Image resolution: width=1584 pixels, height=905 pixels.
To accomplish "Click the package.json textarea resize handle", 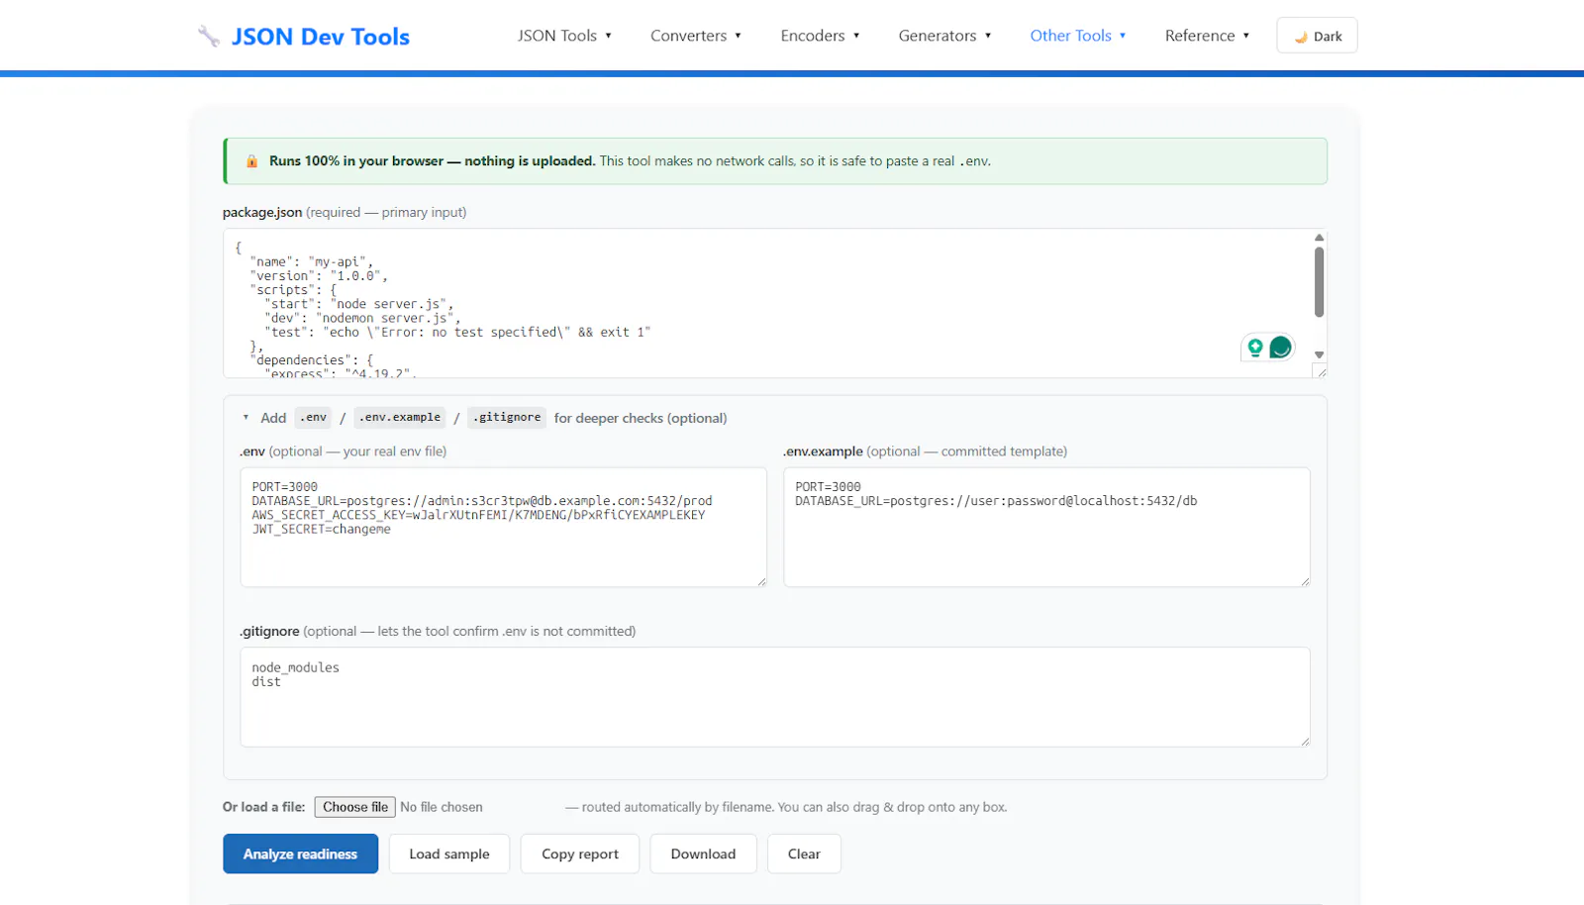I will click(1320, 371).
